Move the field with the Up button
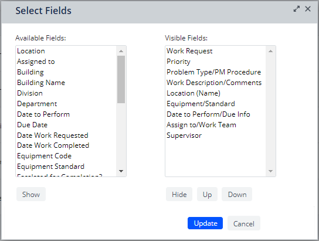319x241 pixels. [x=207, y=195]
